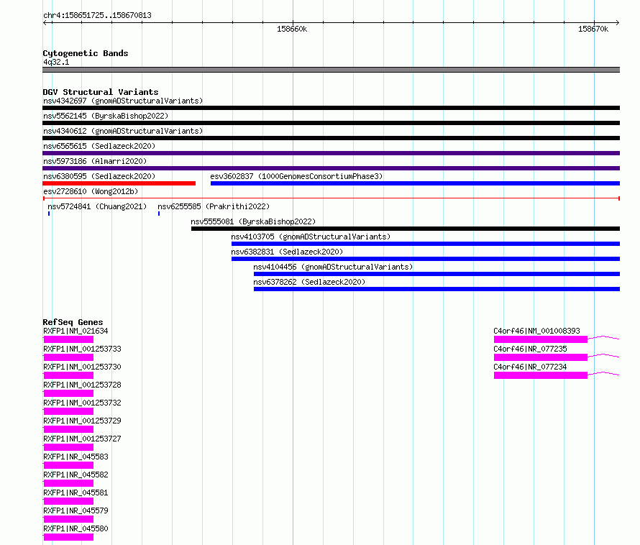This screenshot has height=545, width=640.
Task: Open transcript RXFP1|NR_045579
Action: (76, 510)
